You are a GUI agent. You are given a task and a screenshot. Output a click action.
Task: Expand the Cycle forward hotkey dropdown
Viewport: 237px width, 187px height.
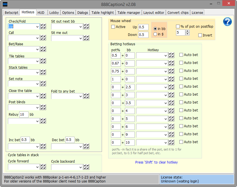38,167
